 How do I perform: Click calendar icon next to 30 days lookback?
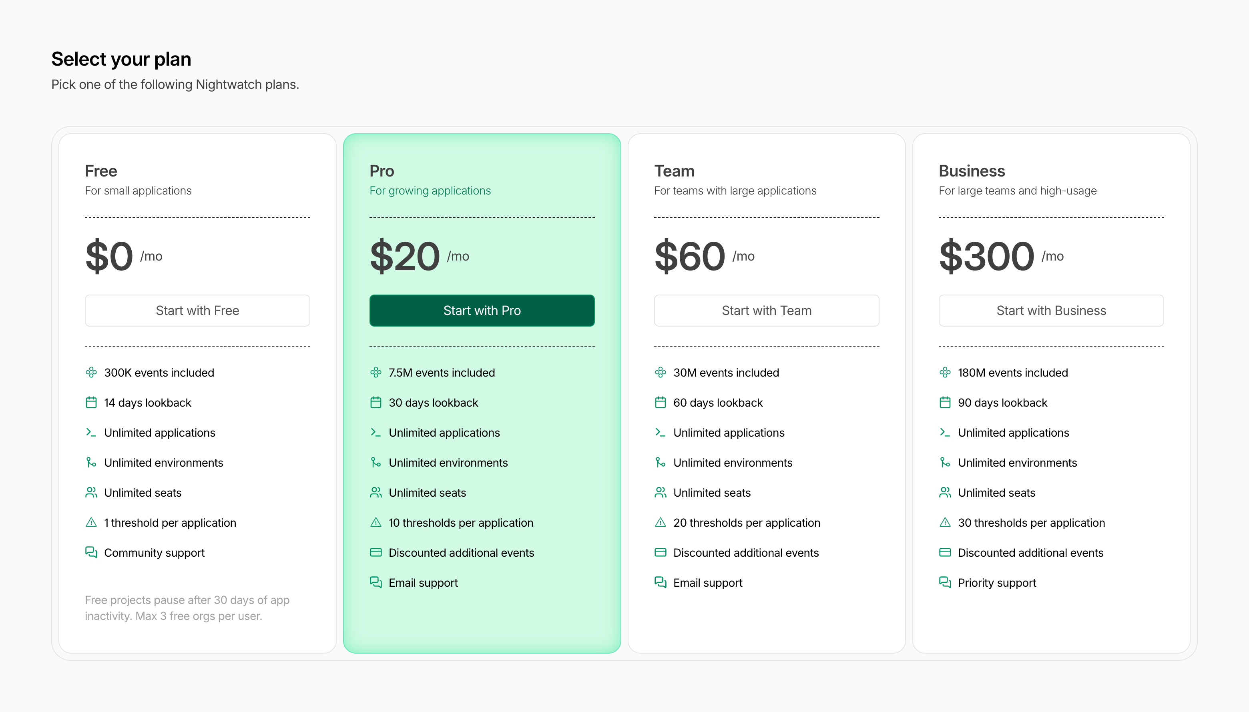click(376, 403)
